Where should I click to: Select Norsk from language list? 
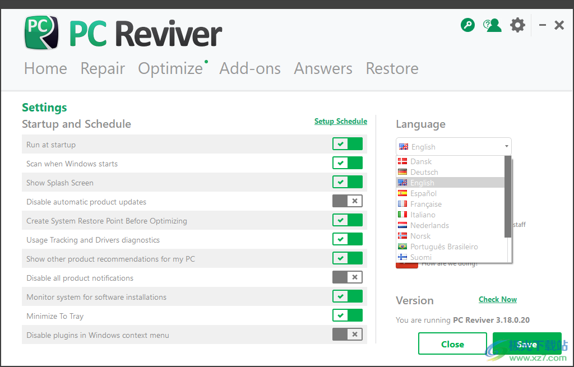click(450, 236)
